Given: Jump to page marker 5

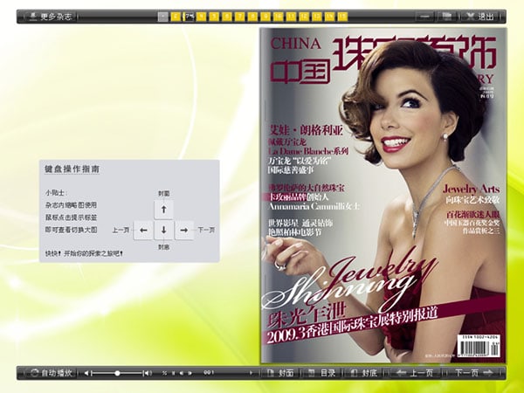Looking at the screenshot, I should click(214, 17).
